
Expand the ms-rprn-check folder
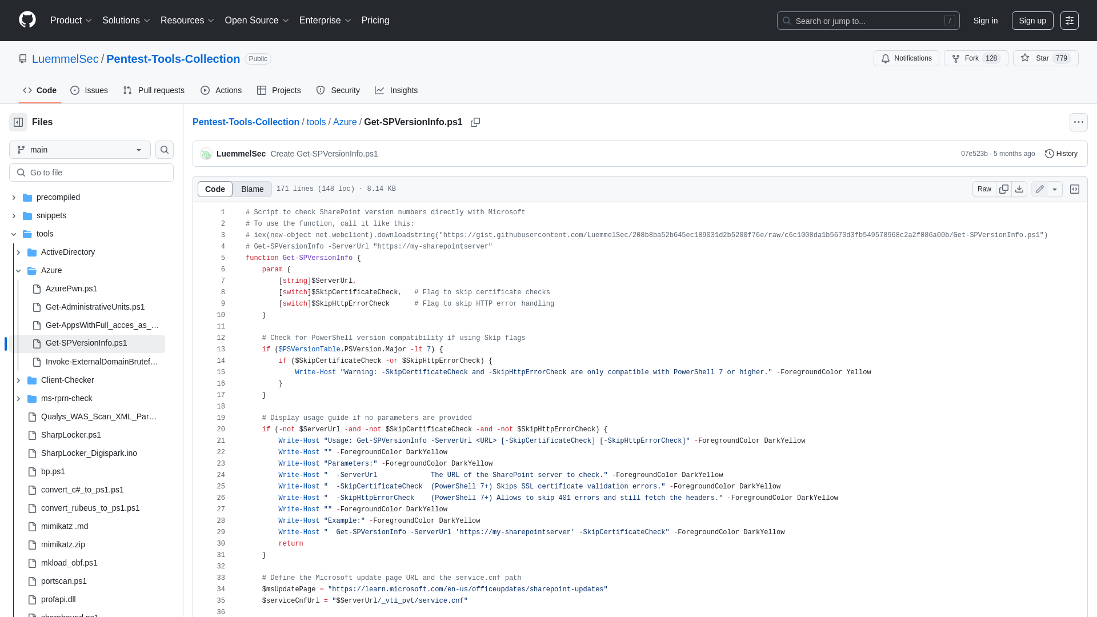click(18, 398)
